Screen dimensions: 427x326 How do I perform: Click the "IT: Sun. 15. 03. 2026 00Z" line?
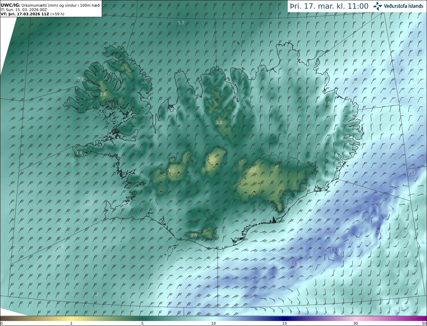[24, 10]
